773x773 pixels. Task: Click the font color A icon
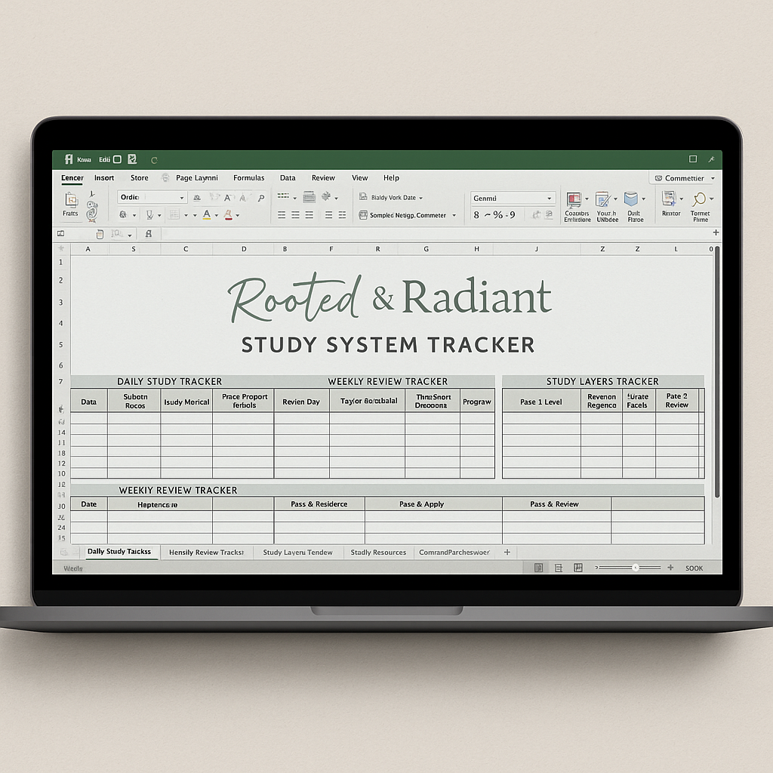(207, 215)
